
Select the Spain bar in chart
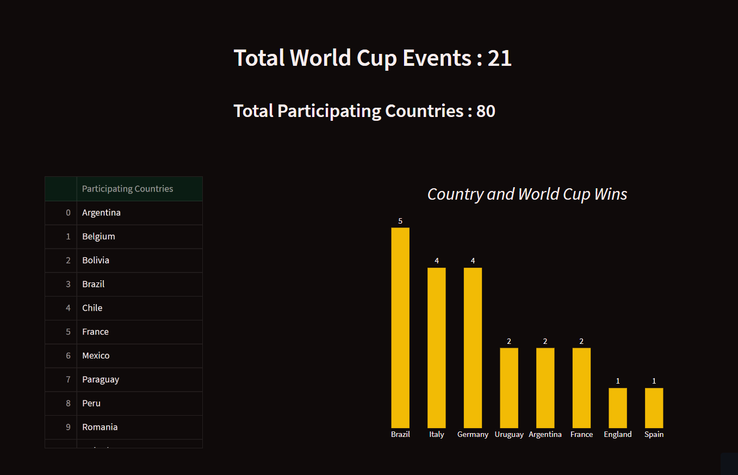click(x=654, y=408)
